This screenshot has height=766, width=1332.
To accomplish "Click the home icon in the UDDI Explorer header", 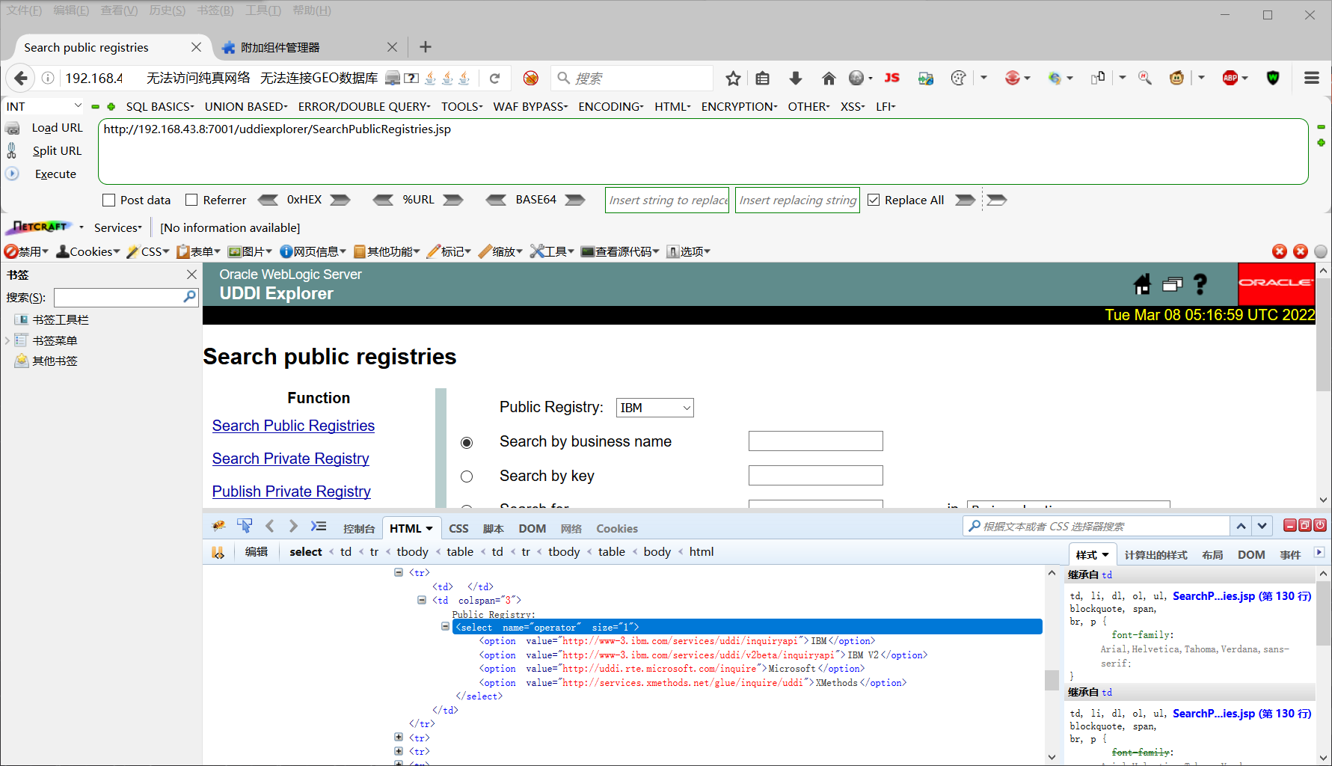I will click(1142, 284).
